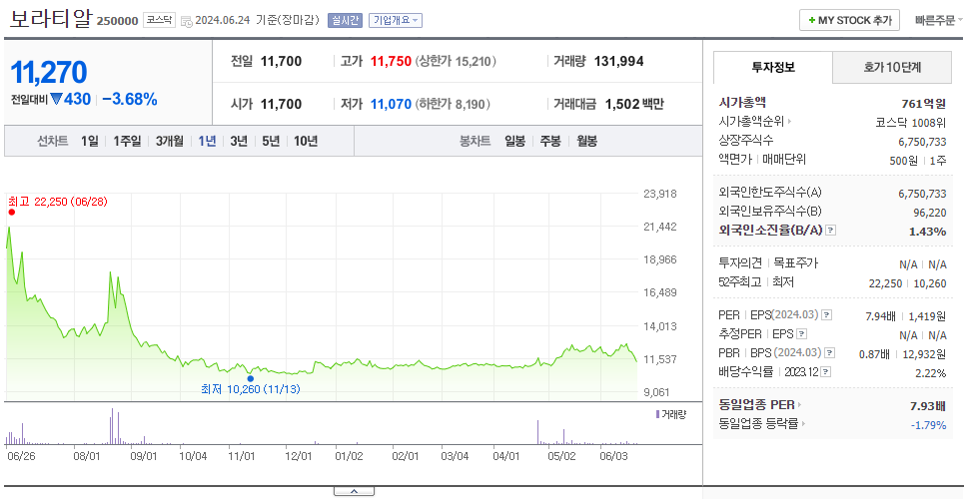Click the 시가총액 value 761억원
Viewport: 967px width, 499px height.
click(923, 104)
